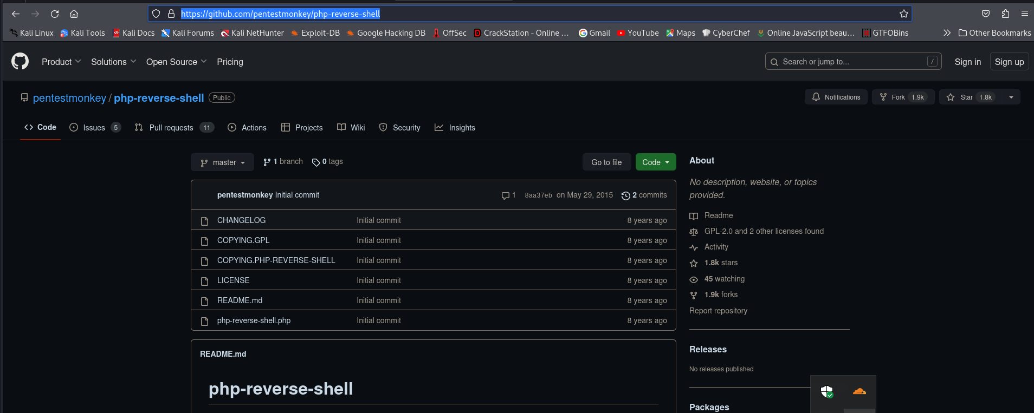Image resolution: width=1034 pixels, height=413 pixels.
Task: Open the CHANGELOG file
Action: (x=241, y=220)
